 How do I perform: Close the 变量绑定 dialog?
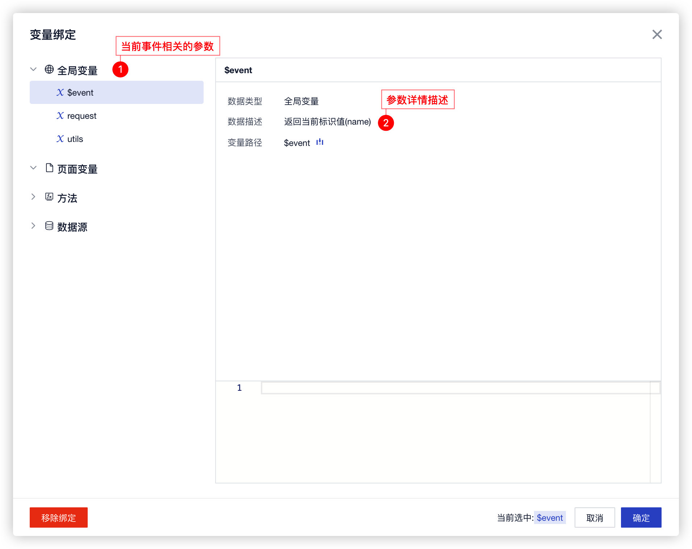pyautogui.click(x=657, y=35)
